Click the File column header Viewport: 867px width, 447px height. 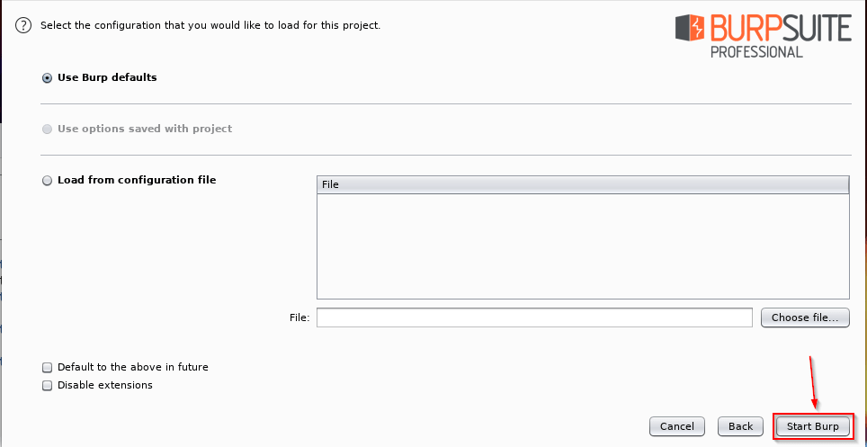[583, 184]
